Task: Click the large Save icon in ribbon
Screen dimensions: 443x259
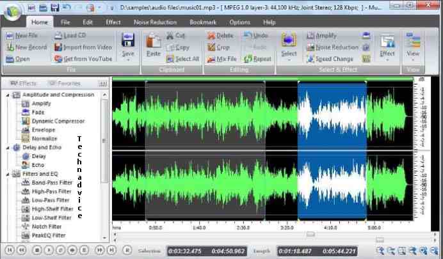Action: coord(127,40)
